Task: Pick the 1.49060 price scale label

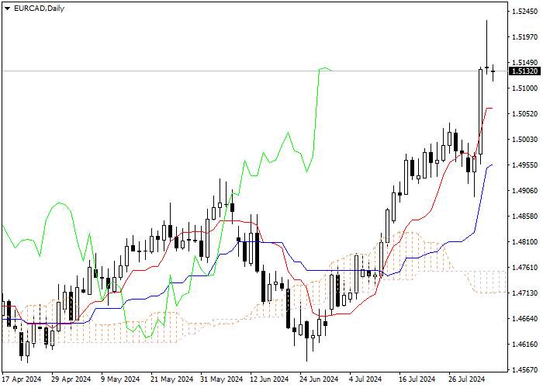Action: coord(525,191)
